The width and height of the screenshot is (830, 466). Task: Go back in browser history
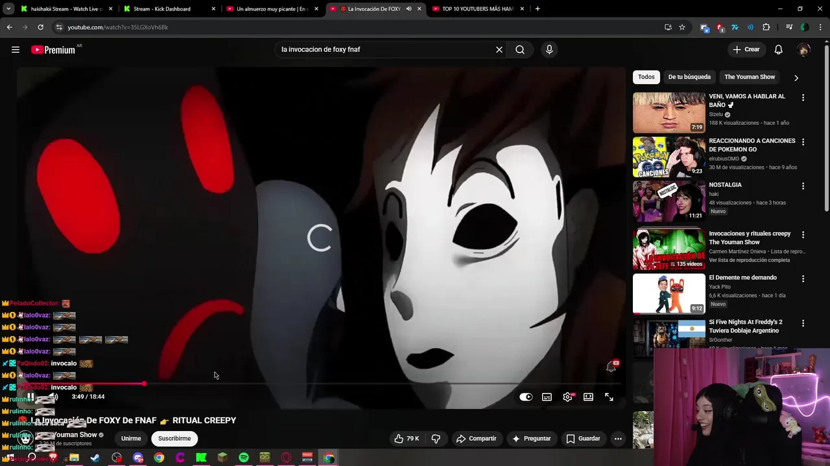[9, 27]
